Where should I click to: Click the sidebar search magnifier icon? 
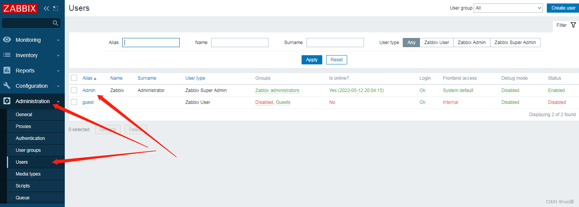pyautogui.click(x=55, y=23)
